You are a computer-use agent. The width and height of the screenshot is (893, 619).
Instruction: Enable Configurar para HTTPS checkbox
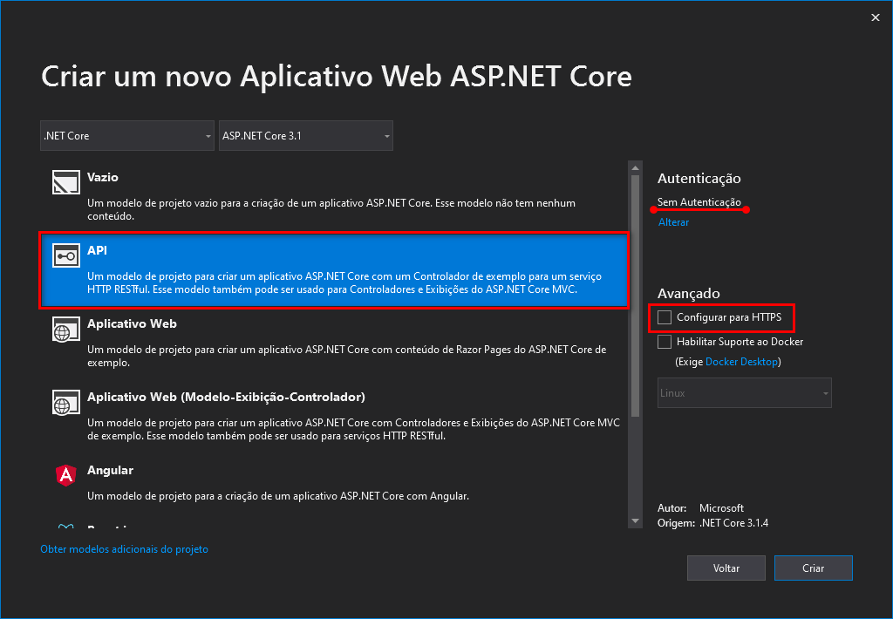click(665, 317)
